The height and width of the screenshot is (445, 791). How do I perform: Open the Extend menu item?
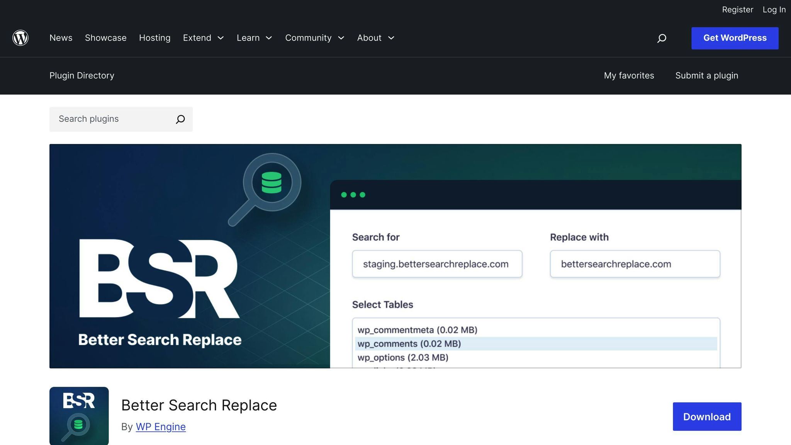(x=197, y=38)
